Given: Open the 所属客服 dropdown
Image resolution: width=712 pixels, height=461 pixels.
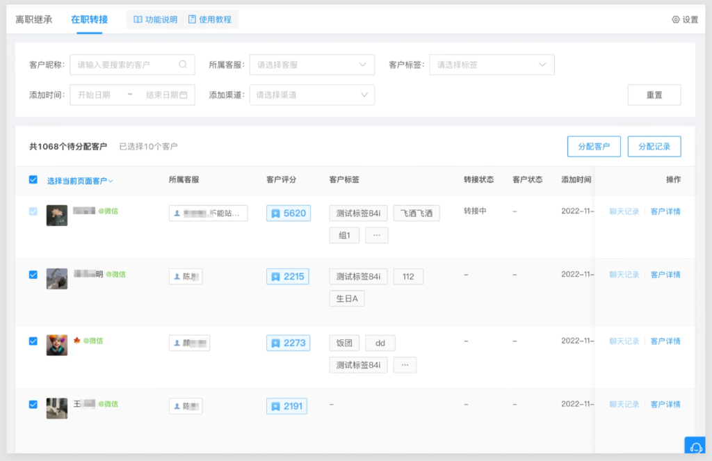Looking at the screenshot, I should click(x=312, y=65).
